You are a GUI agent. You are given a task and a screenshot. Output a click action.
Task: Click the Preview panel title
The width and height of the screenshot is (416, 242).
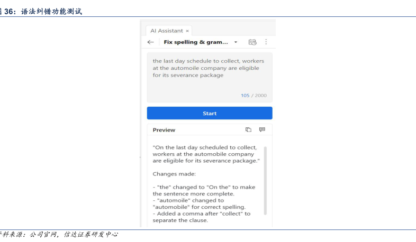[164, 130]
